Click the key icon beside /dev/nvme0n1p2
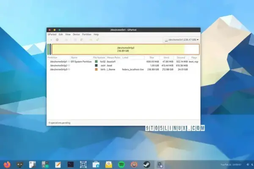This screenshot has height=169, width=254. click(69, 65)
